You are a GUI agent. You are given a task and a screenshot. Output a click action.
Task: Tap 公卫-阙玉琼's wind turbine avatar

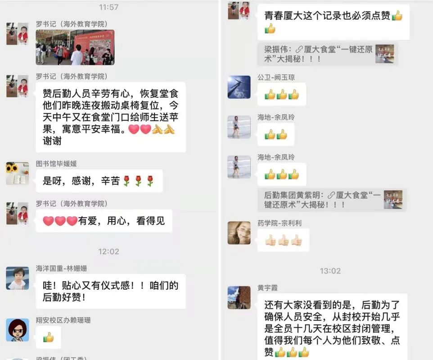click(239, 87)
